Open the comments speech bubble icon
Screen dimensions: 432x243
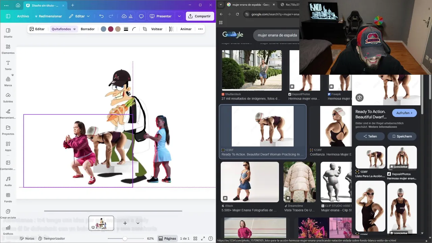tap(141, 16)
